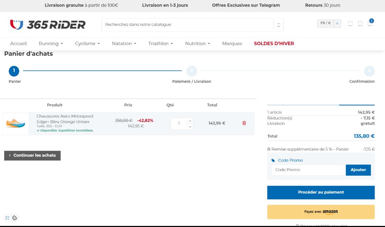Go to SOLDES D'HIVER page

coord(274,43)
